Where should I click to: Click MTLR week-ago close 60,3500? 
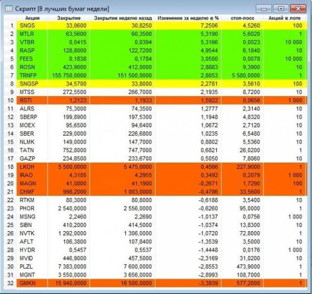141,34
